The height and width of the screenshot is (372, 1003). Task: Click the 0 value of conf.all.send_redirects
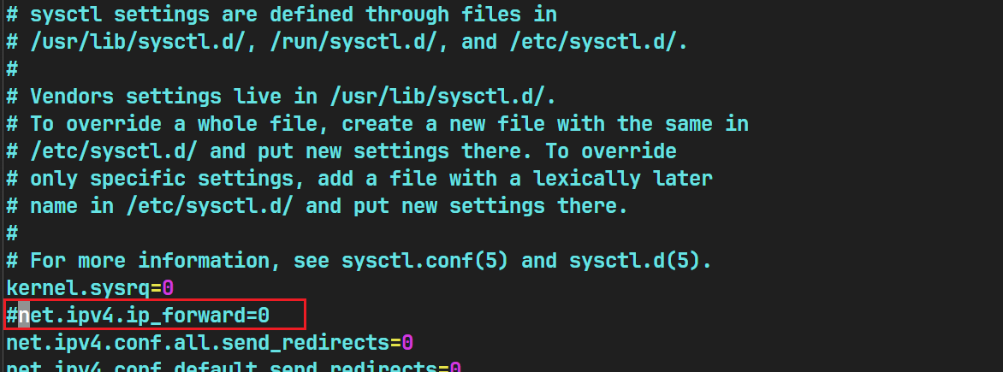pyautogui.click(x=408, y=343)
